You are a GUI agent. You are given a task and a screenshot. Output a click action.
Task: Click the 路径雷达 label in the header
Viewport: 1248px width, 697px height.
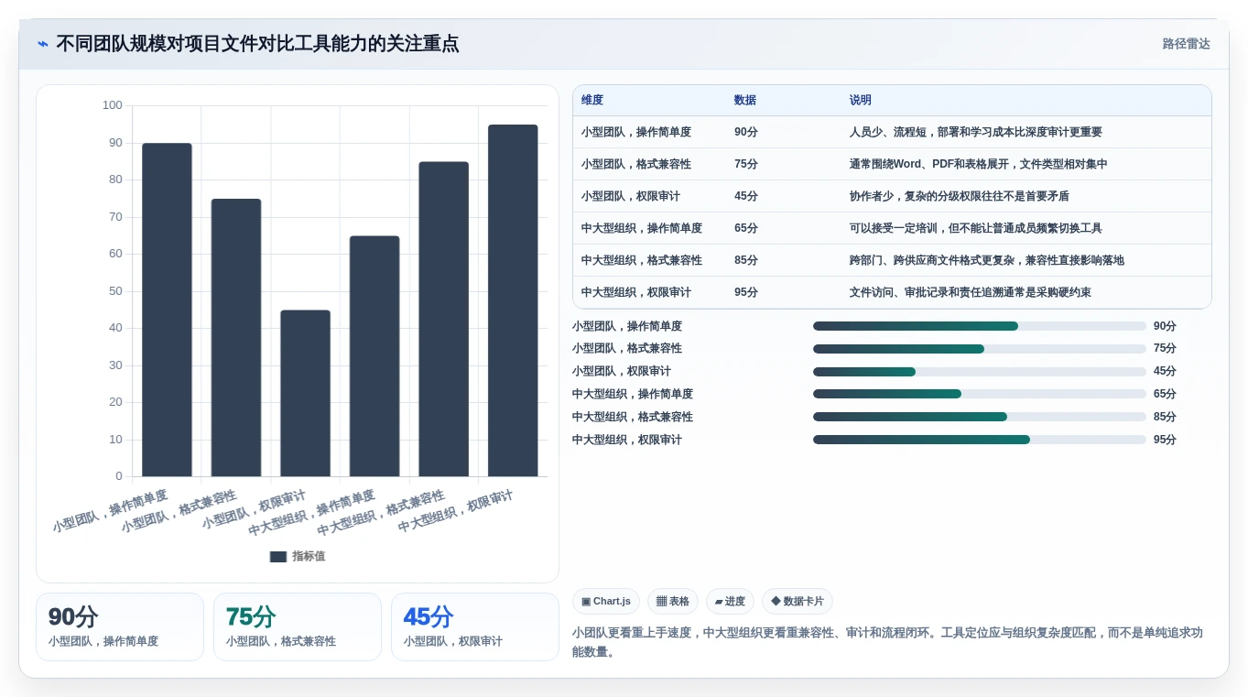[1186, 44]
